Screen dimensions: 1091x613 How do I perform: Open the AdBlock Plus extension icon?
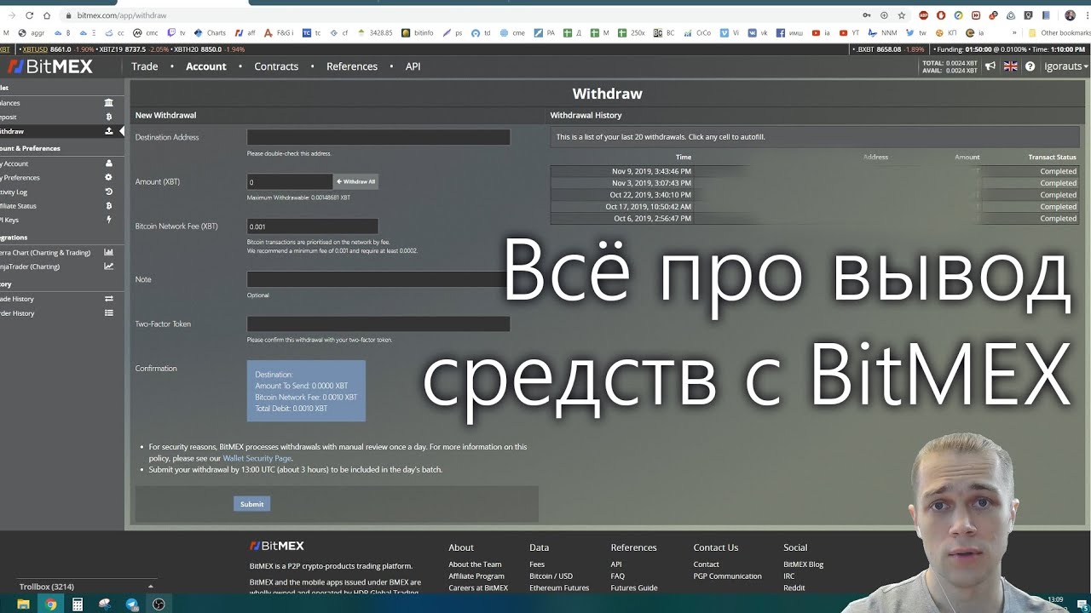point(924,15)
